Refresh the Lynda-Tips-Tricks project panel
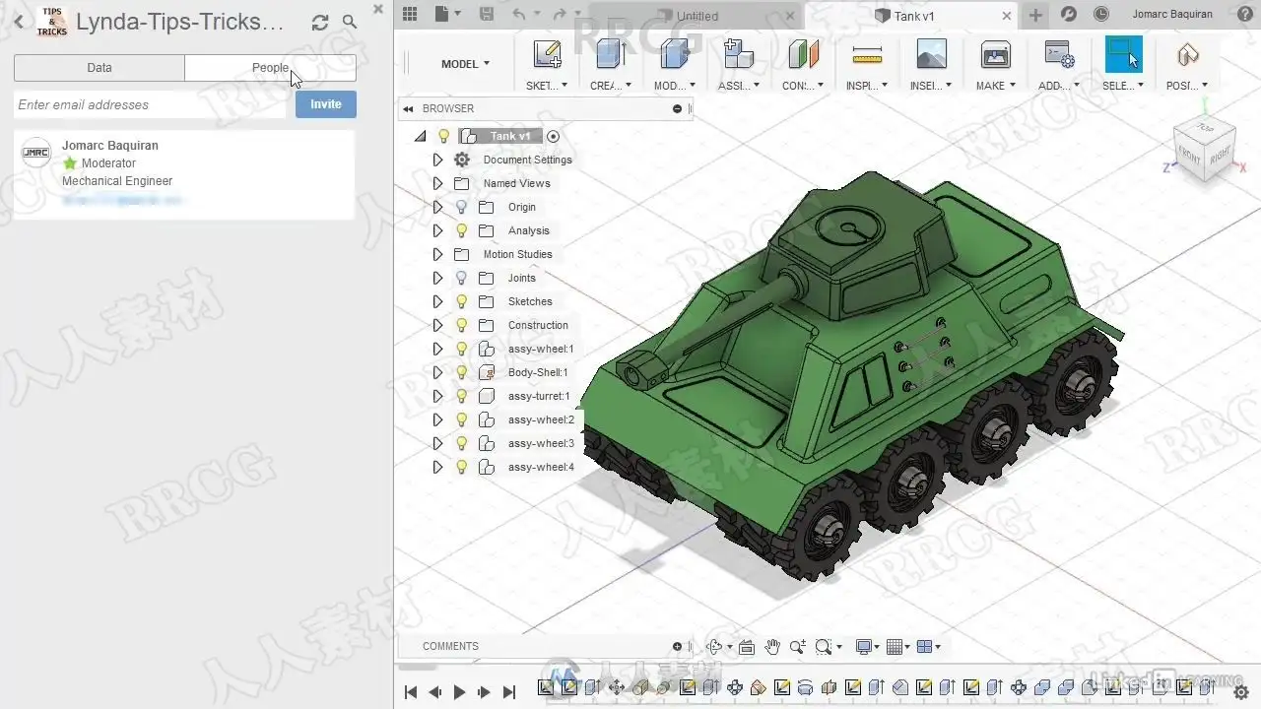 [x=320, y=22]
